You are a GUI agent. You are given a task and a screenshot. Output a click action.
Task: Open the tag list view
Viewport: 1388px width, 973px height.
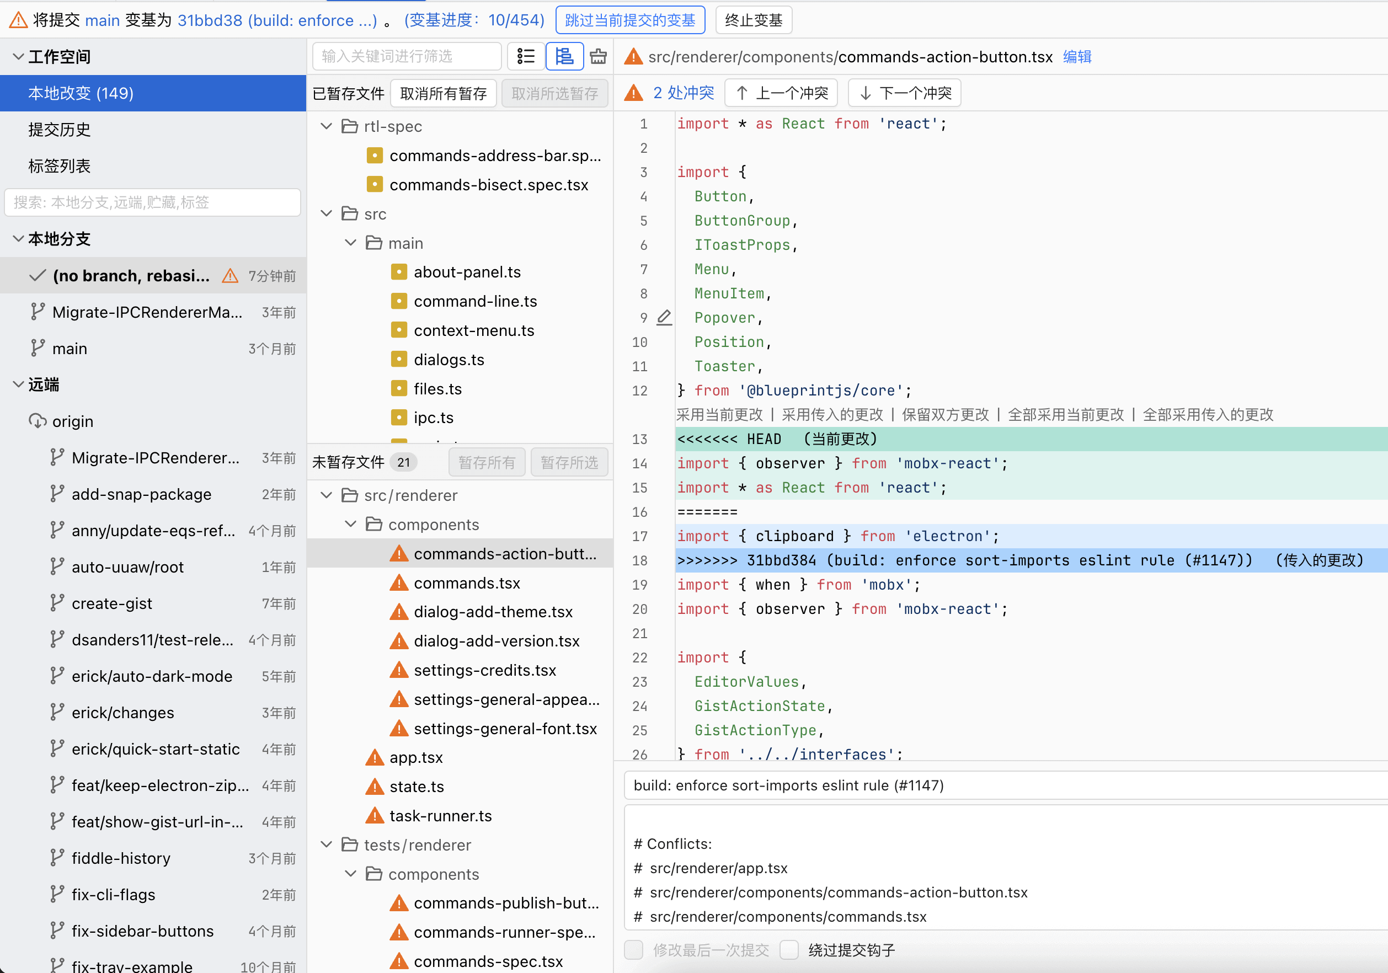[x=59, y=165]
